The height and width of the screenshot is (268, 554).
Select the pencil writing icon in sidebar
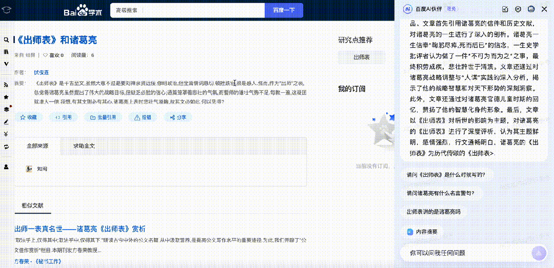tap(6, 122)
